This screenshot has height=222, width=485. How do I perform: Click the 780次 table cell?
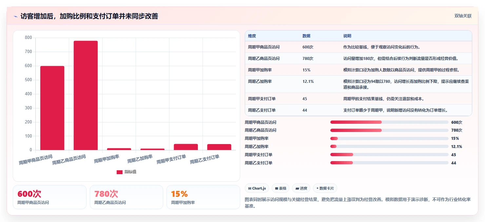point(308,58)
